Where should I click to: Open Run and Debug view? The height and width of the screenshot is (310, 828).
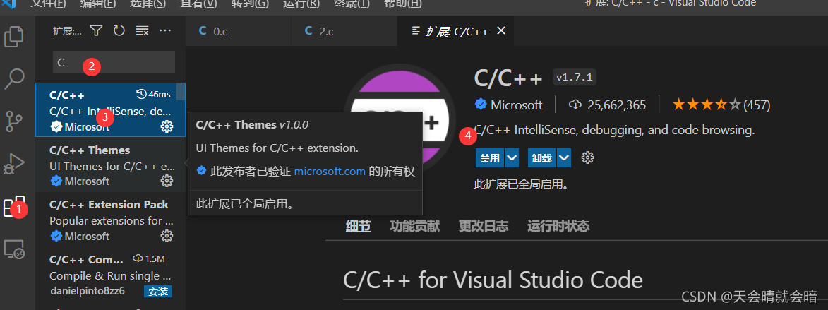coord(14,163)
